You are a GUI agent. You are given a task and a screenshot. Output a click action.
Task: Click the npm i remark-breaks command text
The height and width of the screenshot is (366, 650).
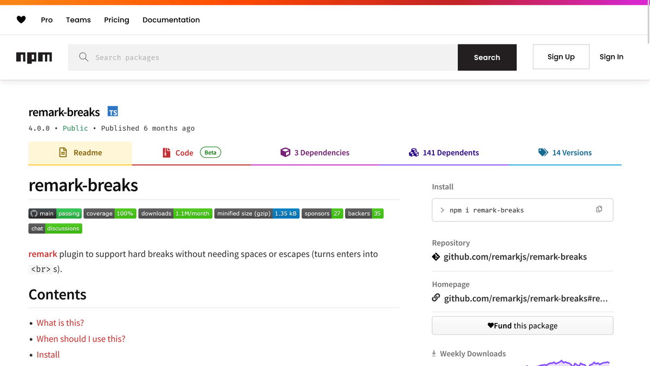486,210
